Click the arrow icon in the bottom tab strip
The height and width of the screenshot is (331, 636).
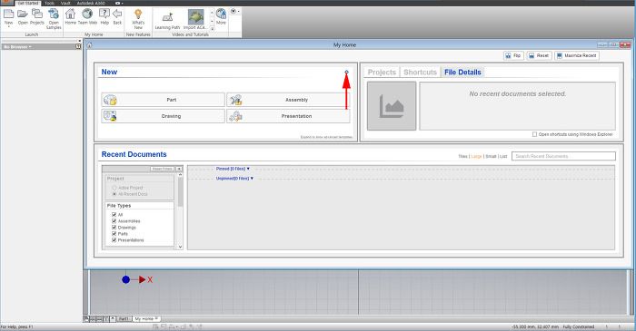(113, 319)
